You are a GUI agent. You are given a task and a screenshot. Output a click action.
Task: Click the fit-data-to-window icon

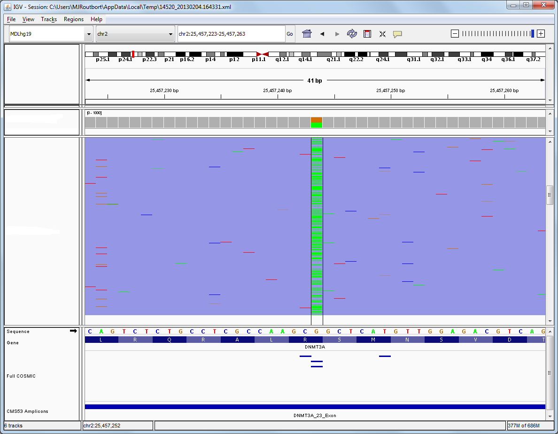[382, 34]
